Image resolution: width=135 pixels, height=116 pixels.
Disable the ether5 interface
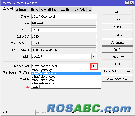(117, 35)
